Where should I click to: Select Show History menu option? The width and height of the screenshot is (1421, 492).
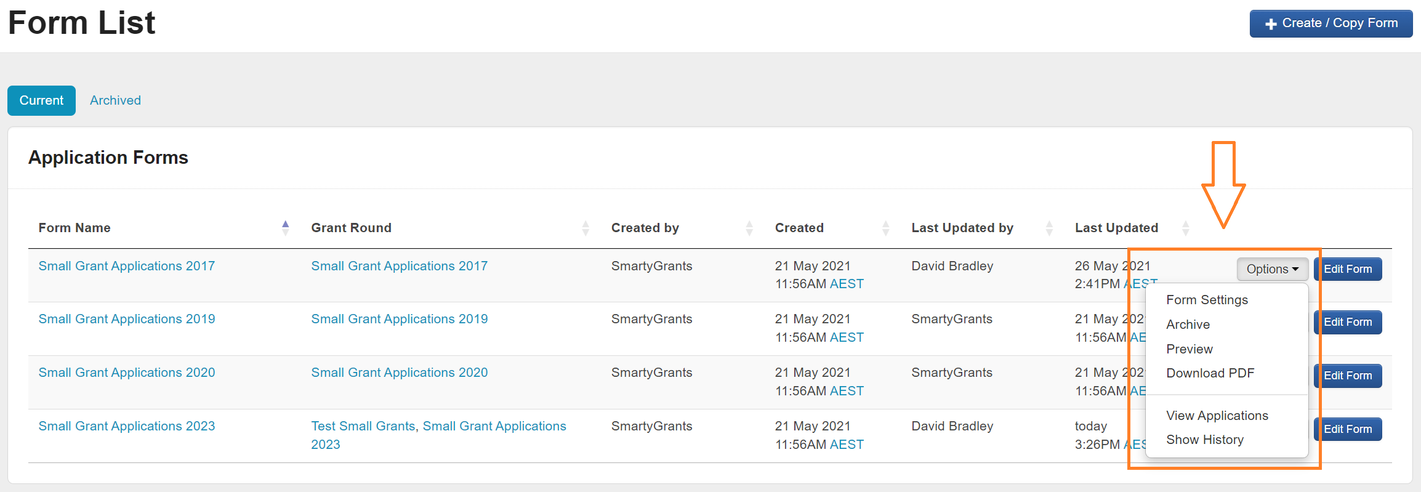pyautogui.click(x=1204, y=440)
